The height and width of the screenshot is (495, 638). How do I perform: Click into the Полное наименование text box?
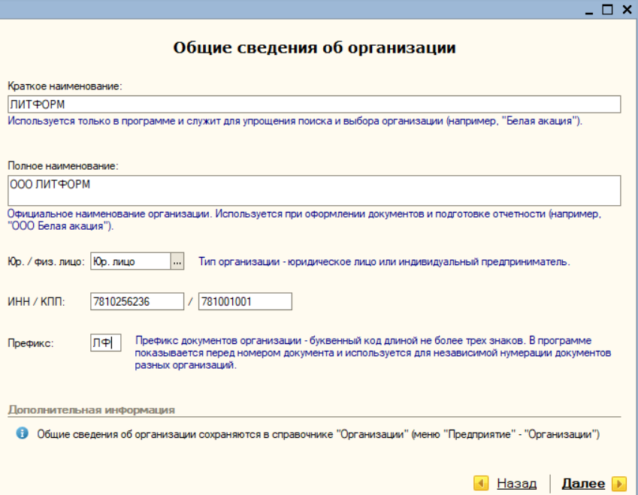pyautogui.click(x=314, y=190)
